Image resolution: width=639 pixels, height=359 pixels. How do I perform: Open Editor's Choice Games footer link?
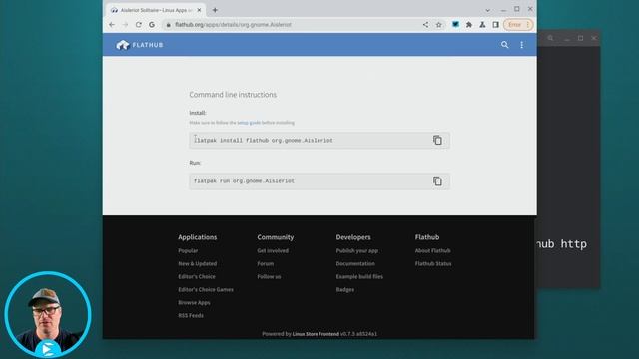coord(206,290)
